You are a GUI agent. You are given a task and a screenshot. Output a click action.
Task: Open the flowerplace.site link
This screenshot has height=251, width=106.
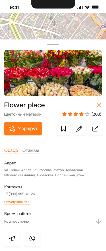click(x=17, y=202)
